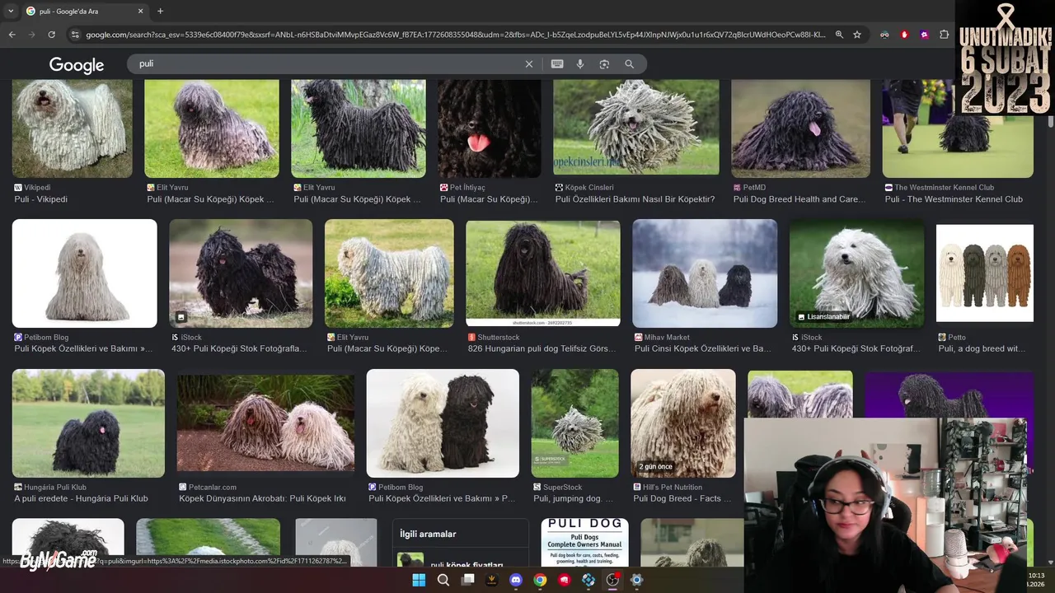Select the puli - Google'da Ara tab
Image resolution: width=1055 pixels, height=593 pixels.
coord(84,12)
